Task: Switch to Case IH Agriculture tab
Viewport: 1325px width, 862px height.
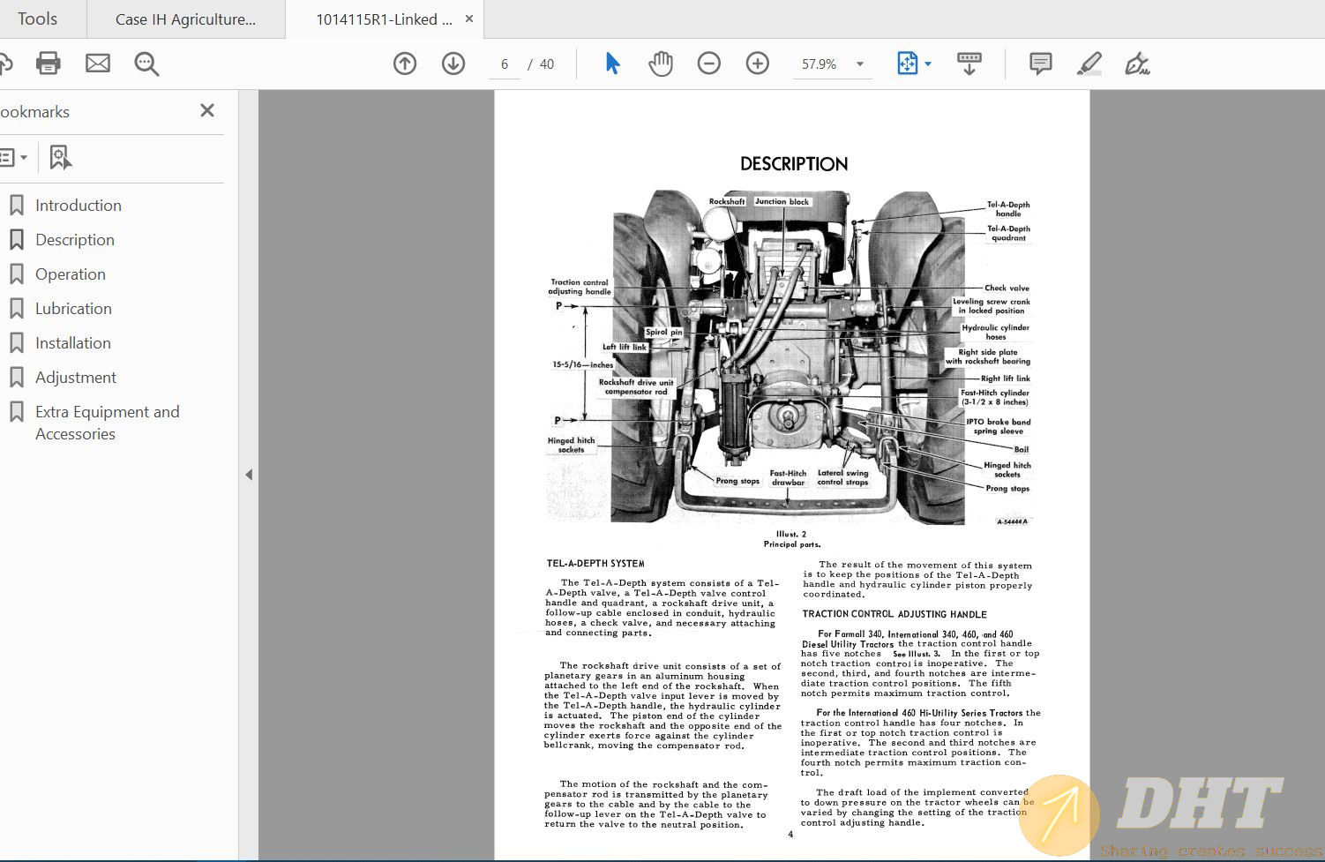Action: (x=186, y=19)
